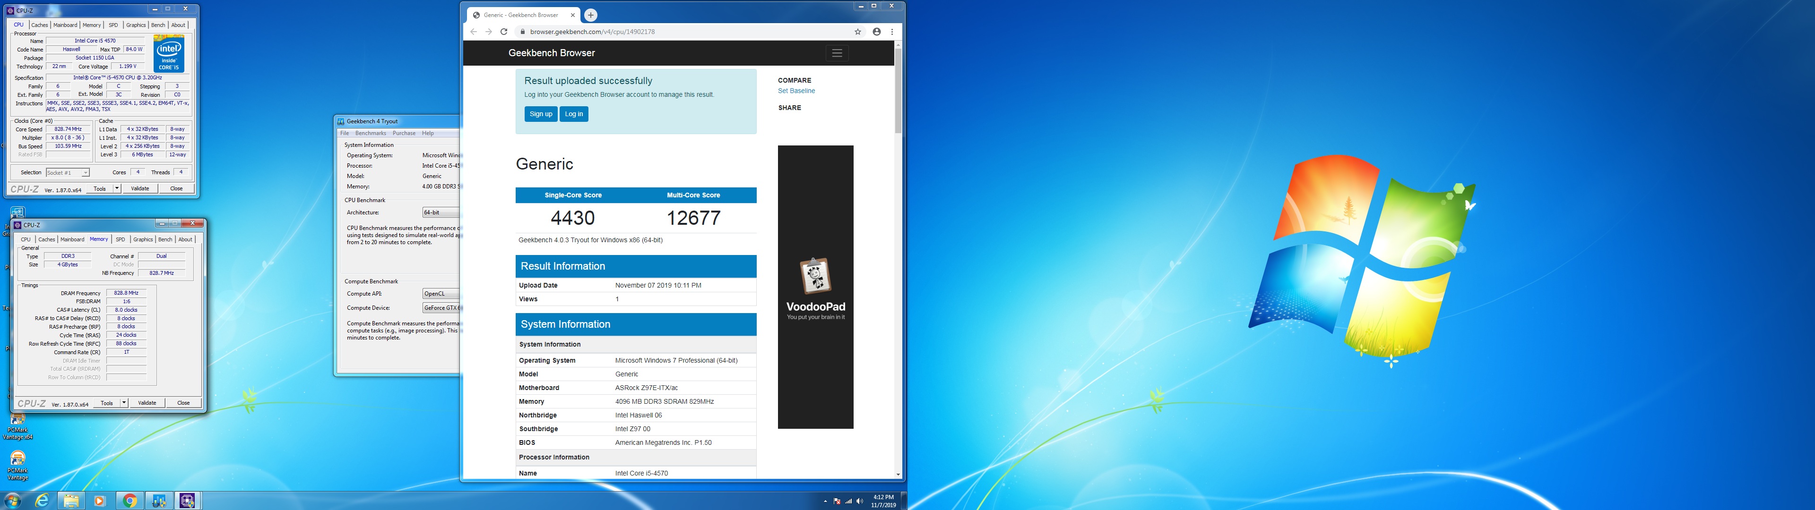Click the Sign up button
Screen dimensions: 1815x510
[x=541, y=114]
